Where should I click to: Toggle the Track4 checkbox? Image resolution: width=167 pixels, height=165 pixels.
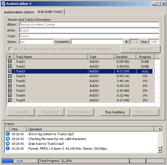coord(10,76)
